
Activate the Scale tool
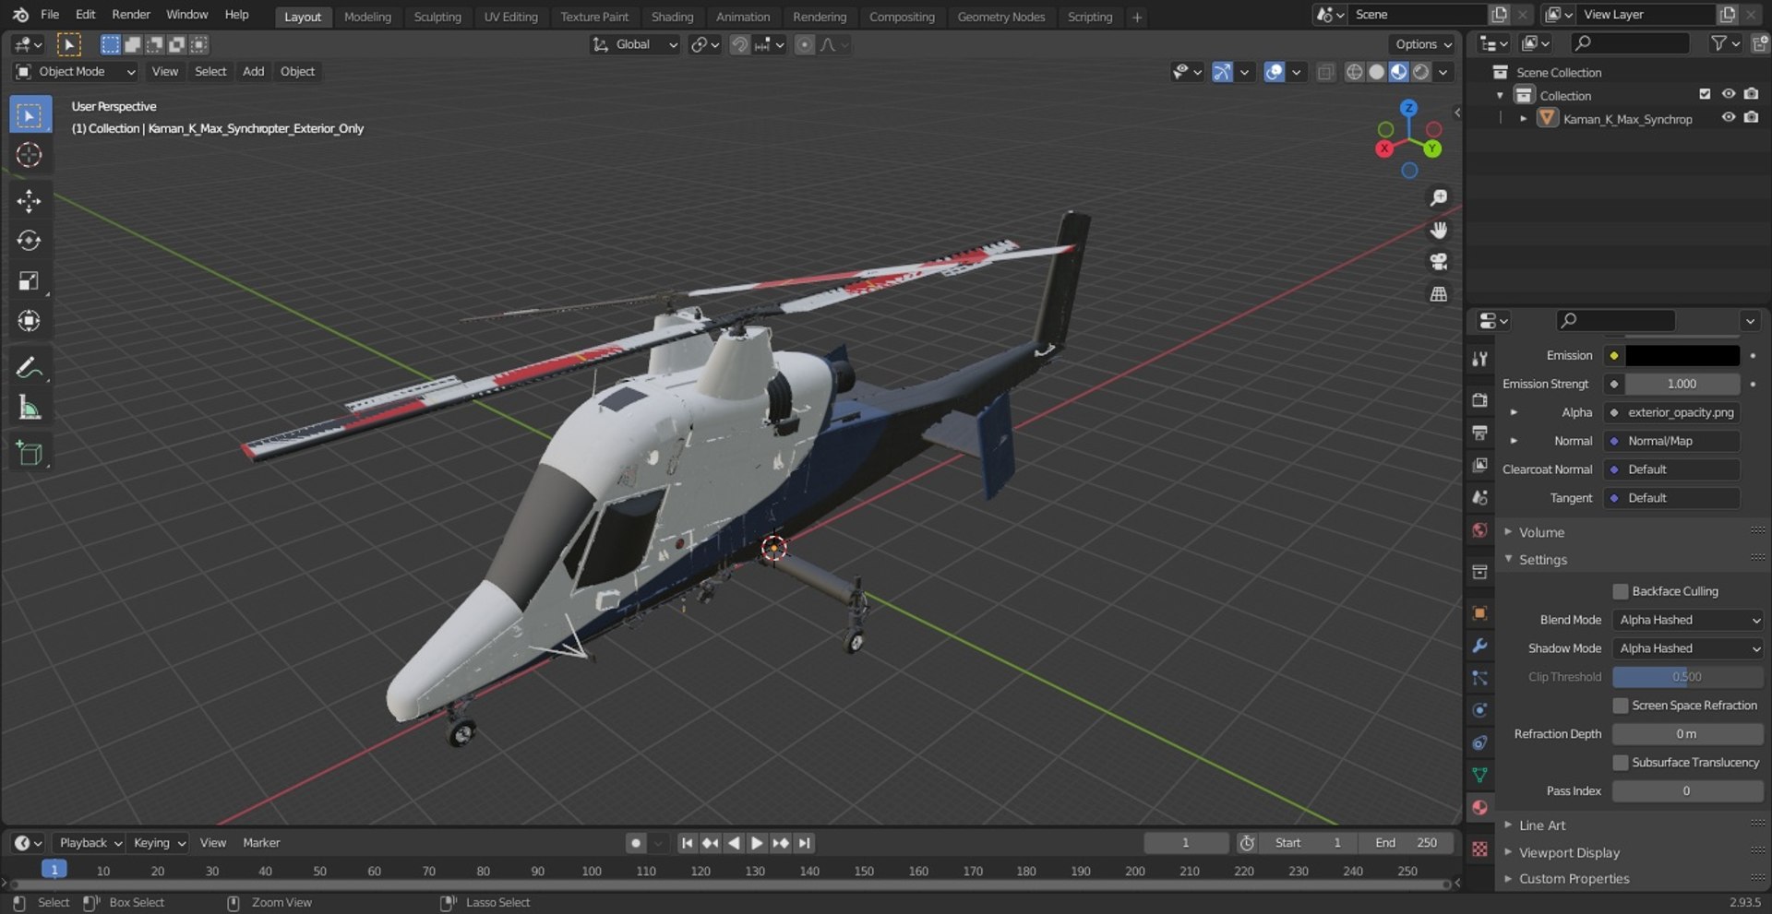coord(30,281)
